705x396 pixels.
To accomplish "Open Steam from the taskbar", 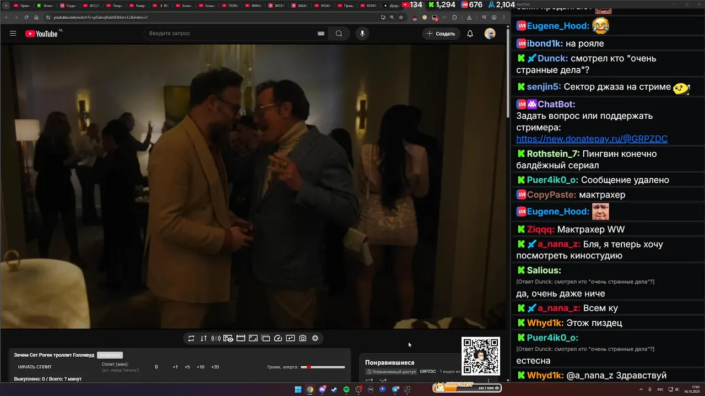I will point(334,389).
